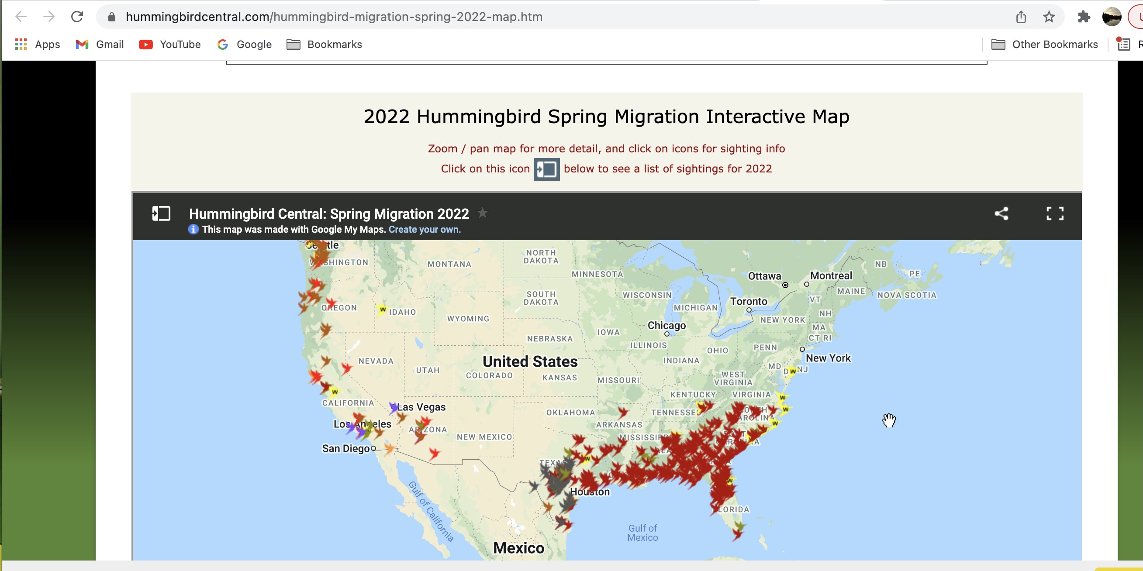This screenshot has height=571, width=1143.
Task: Click the purple hummingbird marker near Las Vegas
Action: click(393, 407)
